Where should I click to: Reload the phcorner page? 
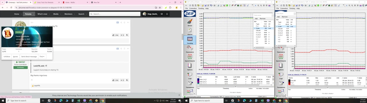11,7
